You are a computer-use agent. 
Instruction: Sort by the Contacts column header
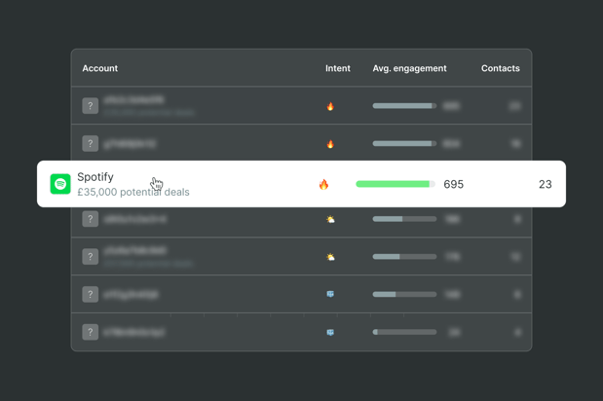[500, 68]
